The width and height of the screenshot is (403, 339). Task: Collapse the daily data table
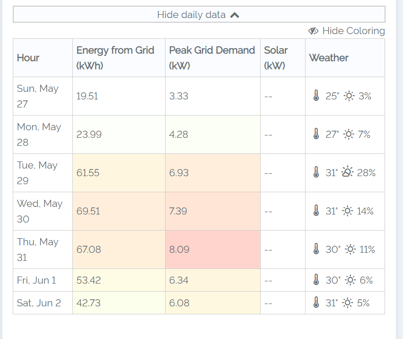[199, 15]
